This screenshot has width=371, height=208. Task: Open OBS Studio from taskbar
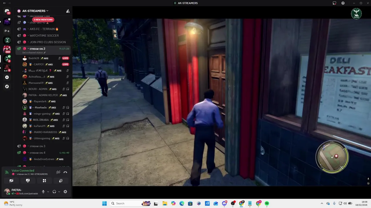tap(233, 203)
